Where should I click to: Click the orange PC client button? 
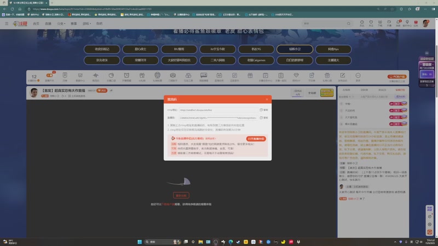pyautogui.click(x=396, y=77)
